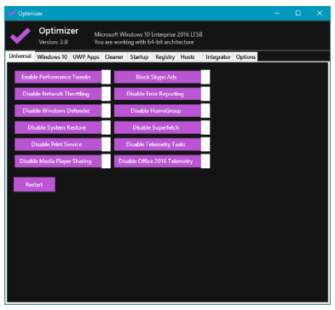Toggle white box beside Disable Superfetch
Image resolution: width=335 pixels, height=310 pixels.
pos(205,127)
